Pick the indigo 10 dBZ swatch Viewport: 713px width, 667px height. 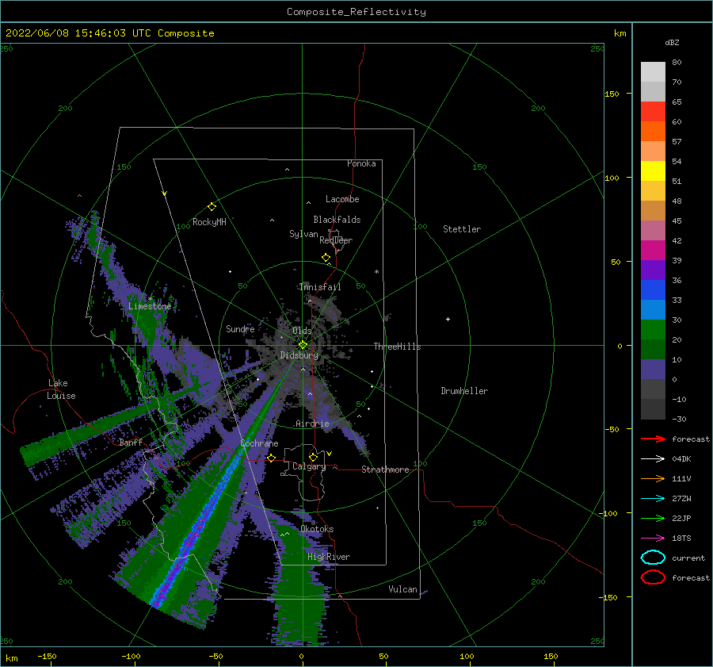click(653, 370)
